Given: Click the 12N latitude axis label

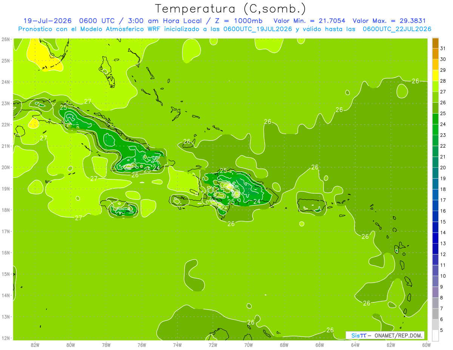Looking at the screenshot, I should pyautogui.click(x=5, y=338).
